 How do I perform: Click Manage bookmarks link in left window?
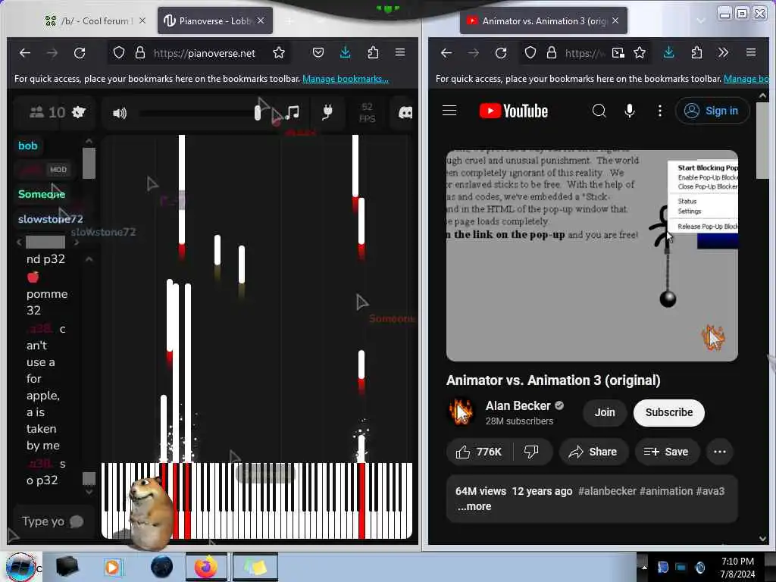[346, 79]
